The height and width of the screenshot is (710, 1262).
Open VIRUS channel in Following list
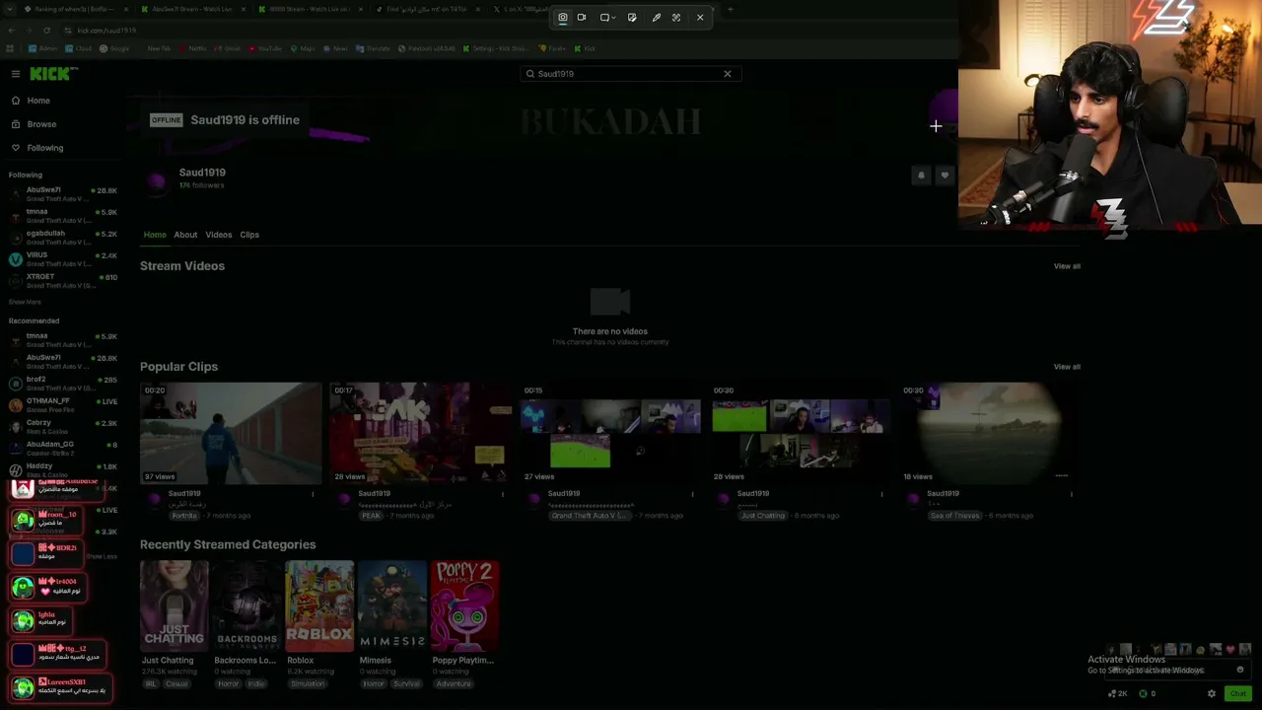(63, 259)
